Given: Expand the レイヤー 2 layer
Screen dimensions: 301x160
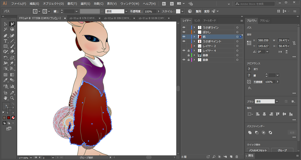Looking at the screenshot, I should pyautogui.click(x=194, y=46).
